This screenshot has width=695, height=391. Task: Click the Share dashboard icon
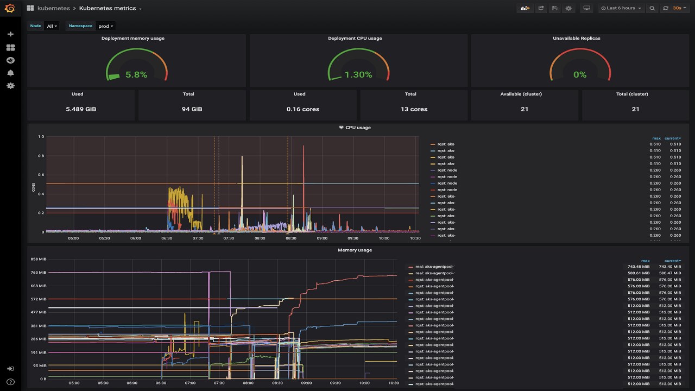[x=541, y=8]
